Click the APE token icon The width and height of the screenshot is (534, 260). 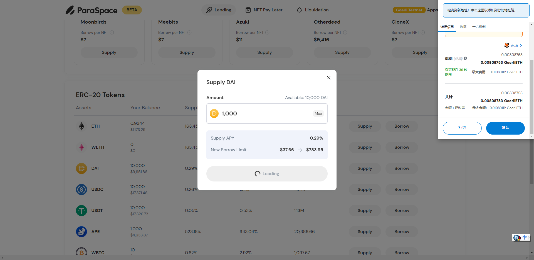click(x=81, y=232)
